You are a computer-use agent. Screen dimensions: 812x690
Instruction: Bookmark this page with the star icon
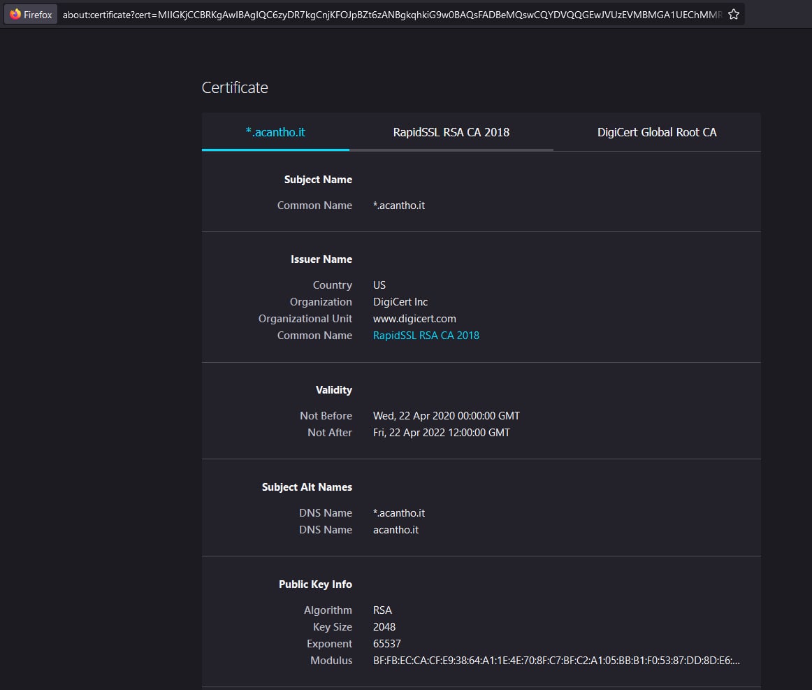[x=733, y=15]
